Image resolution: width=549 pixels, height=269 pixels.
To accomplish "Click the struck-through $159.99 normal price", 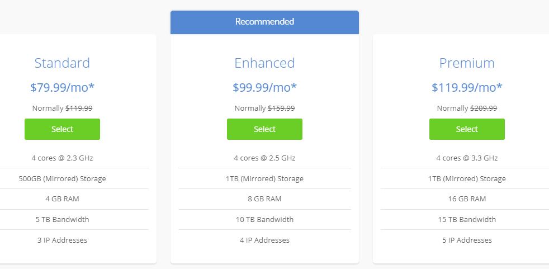I will coord(282,108).
